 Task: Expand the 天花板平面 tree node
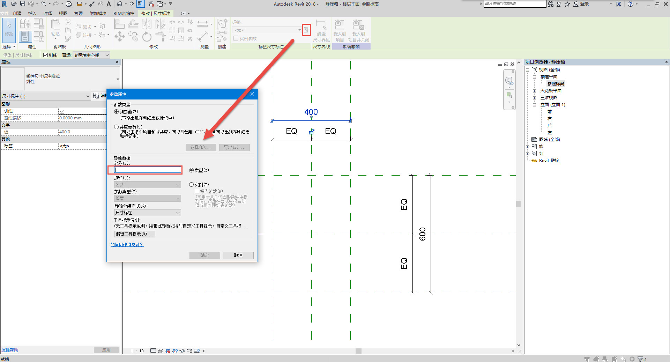[534, 91]
